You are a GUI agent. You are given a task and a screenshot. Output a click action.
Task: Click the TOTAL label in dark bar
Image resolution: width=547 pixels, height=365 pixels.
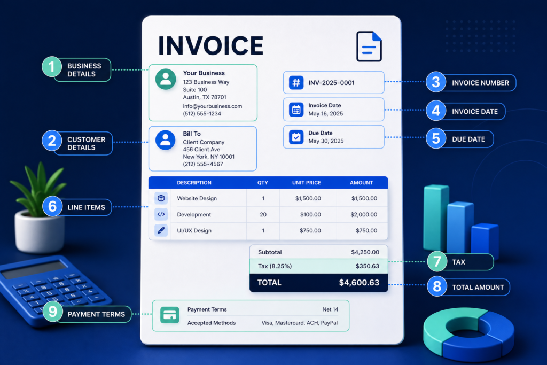click(x=269, y=283)
